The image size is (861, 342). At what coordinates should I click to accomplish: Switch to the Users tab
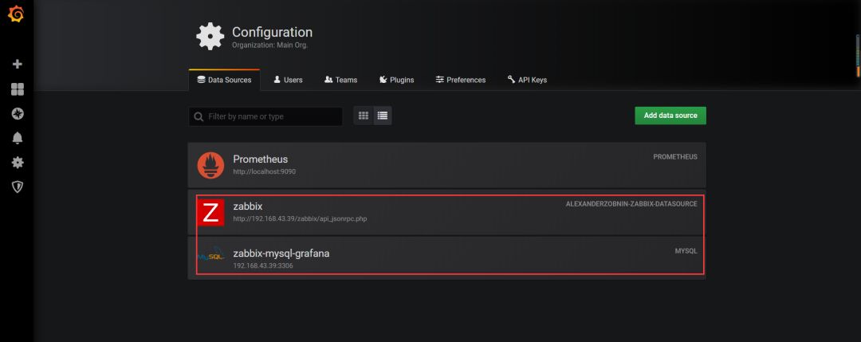click(x=289, y=80)
